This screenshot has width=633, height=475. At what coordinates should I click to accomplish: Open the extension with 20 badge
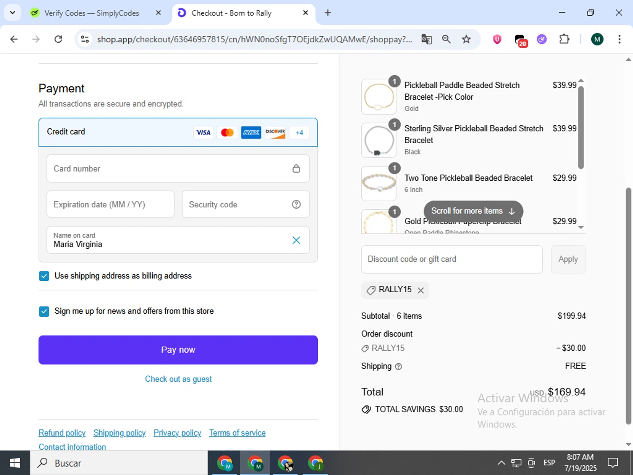[521, 40]
